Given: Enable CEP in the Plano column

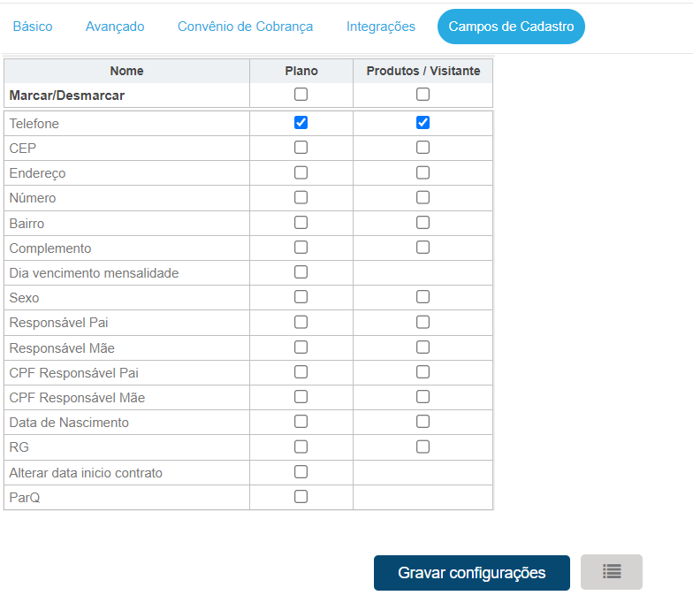Looking at the screenshot, I should (301, 148).
